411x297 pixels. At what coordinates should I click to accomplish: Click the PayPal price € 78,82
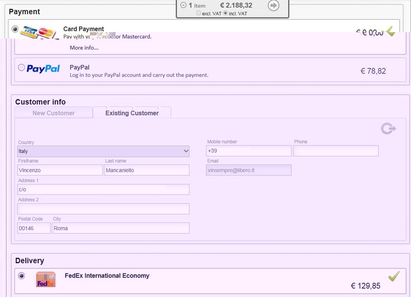click(x=373, y=71)
